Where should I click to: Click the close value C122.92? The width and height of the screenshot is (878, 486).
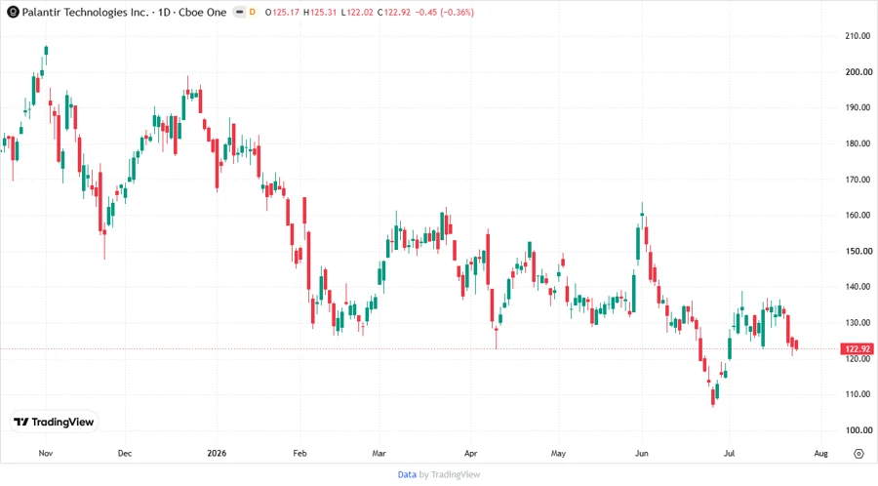tap(394, 12)
